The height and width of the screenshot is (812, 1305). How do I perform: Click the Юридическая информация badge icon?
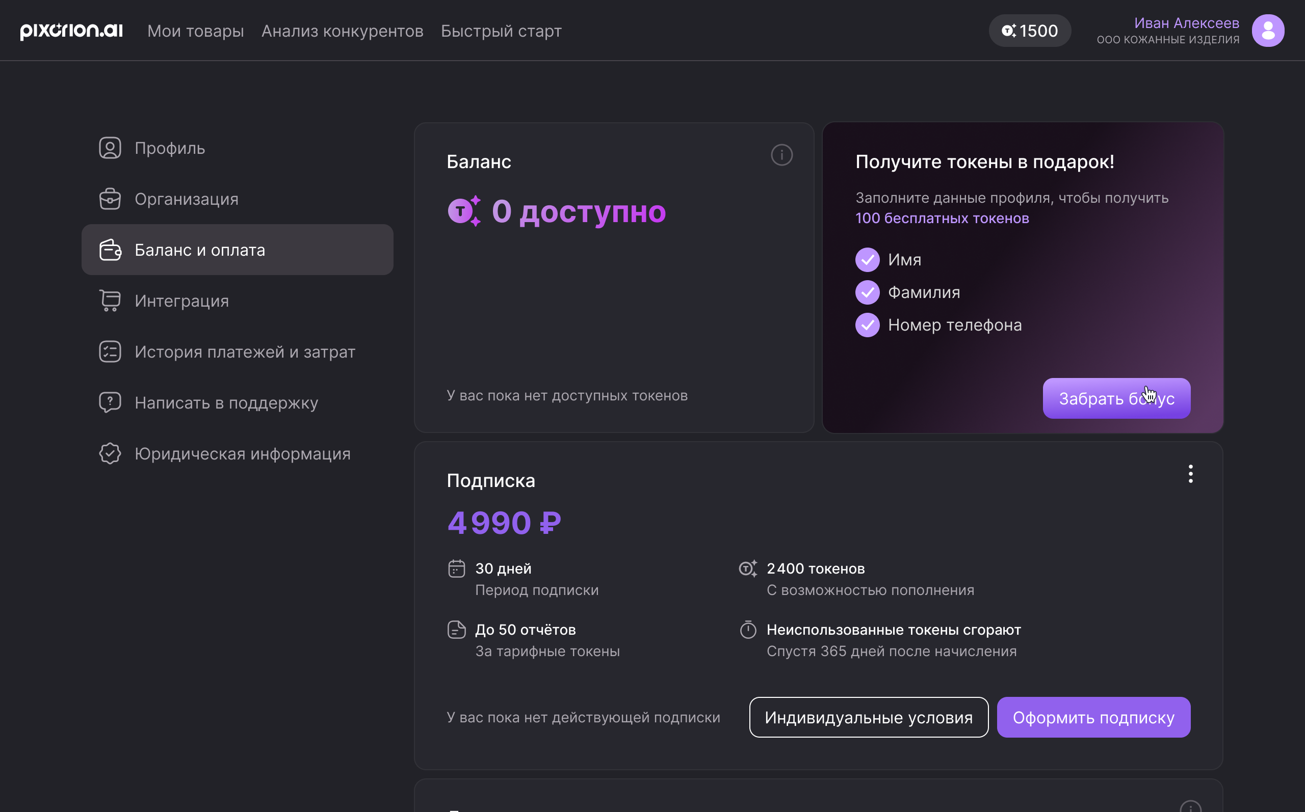point(110,453)
